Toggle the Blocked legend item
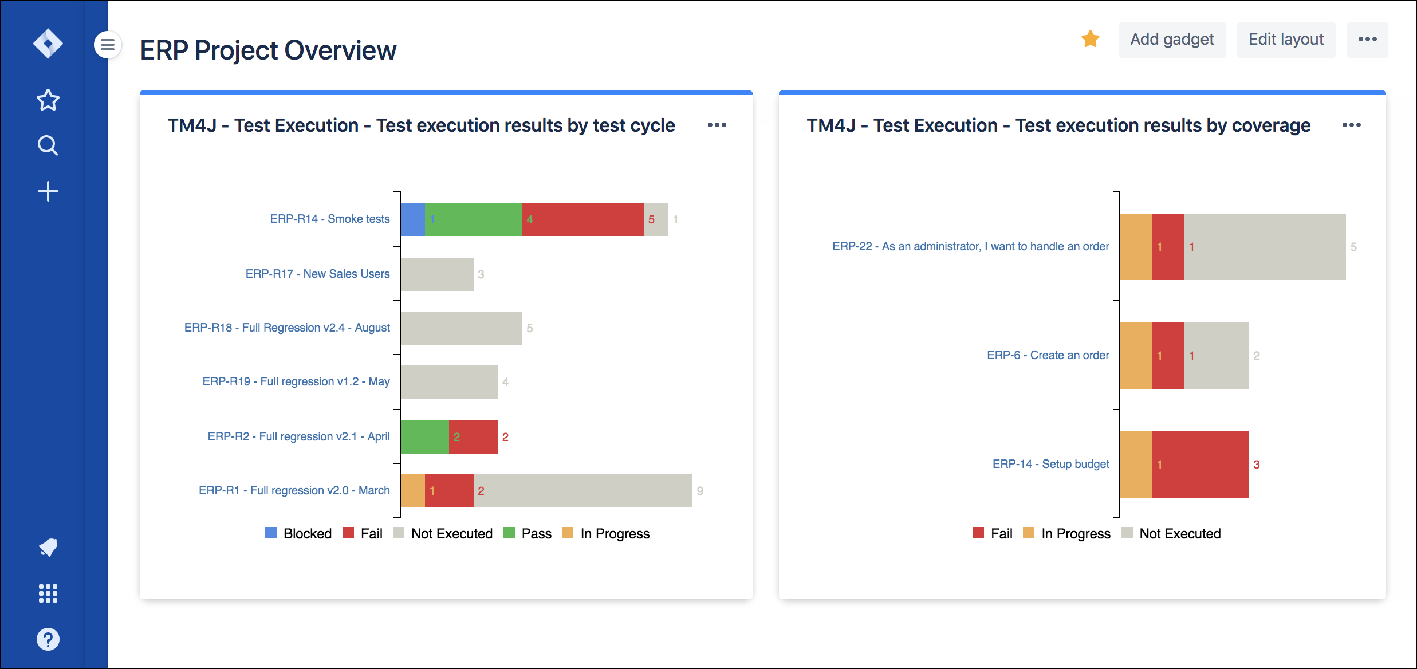1417x669 pixels. 299,533
